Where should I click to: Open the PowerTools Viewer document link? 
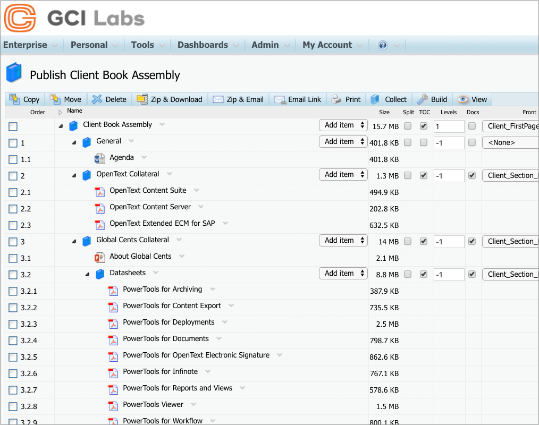coord(153,404)
